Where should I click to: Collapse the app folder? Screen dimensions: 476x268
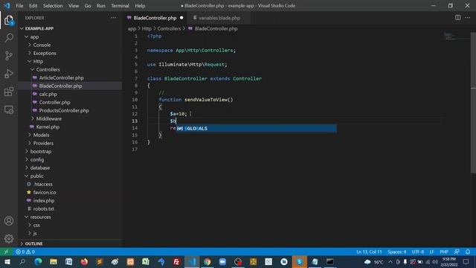[x=34, y=36]
